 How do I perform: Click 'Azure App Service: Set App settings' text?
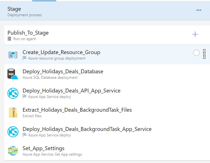point(52,154)
